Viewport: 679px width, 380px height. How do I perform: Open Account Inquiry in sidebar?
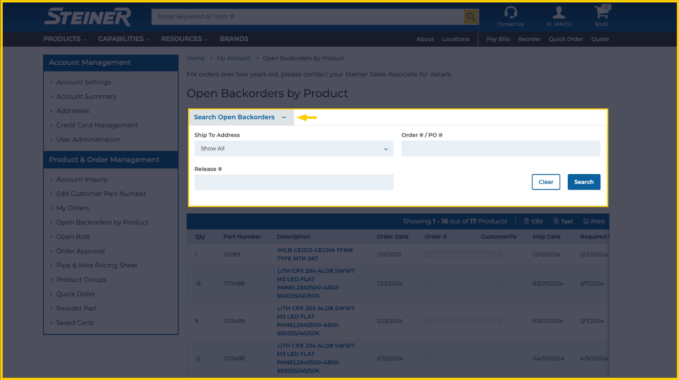(x=82, y=179)
